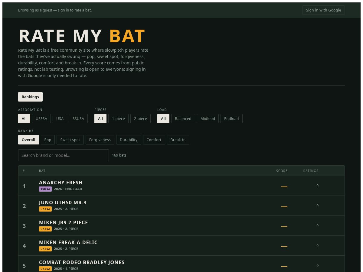Filter by SSUSA association
Screen dimensions: 363x272
tap(78, 118)
